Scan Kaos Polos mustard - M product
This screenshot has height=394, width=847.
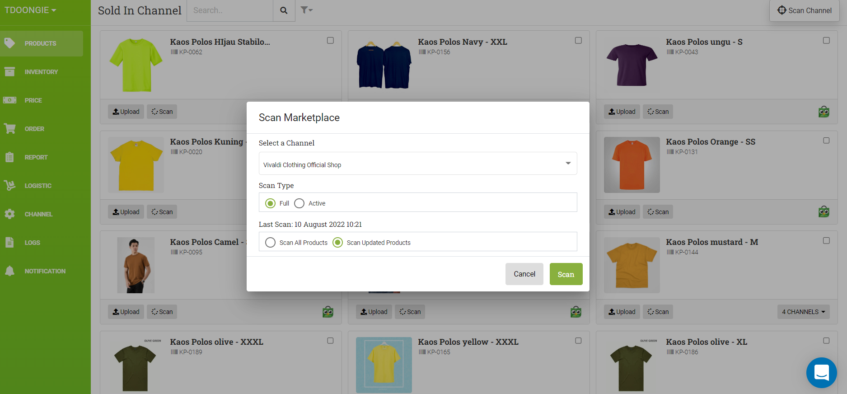pyautogui.click(x=658, y=312)
